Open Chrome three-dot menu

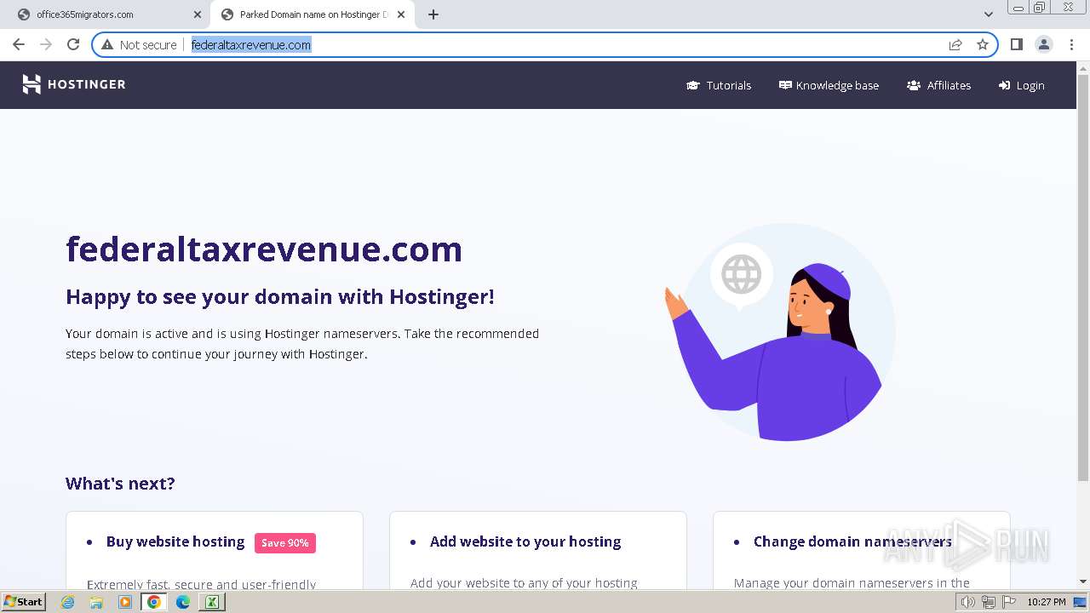tap(1072, 44)
